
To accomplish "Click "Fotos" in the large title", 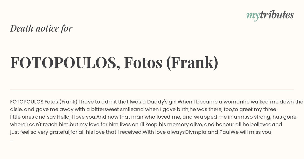I will (x=143, y=63).
